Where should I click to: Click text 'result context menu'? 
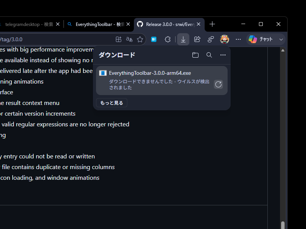33,103
